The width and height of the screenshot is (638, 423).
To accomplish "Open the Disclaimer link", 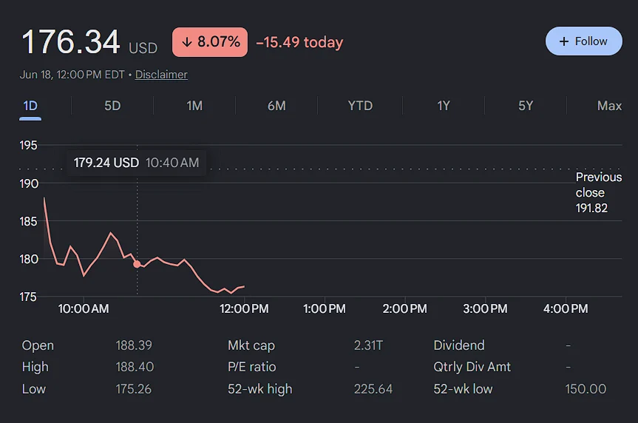I will click(161, 75).
